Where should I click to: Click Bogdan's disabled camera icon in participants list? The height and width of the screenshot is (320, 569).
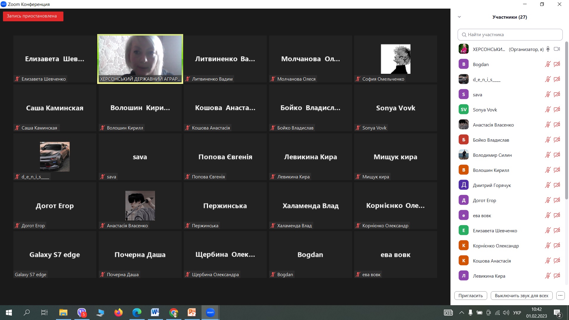(557, 64)
